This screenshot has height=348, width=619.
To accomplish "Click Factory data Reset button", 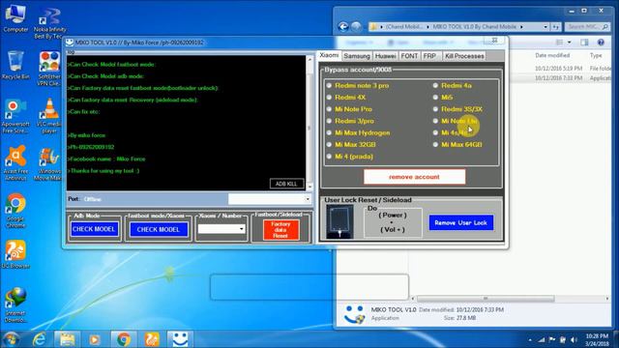I will click(x=280, y=230).
